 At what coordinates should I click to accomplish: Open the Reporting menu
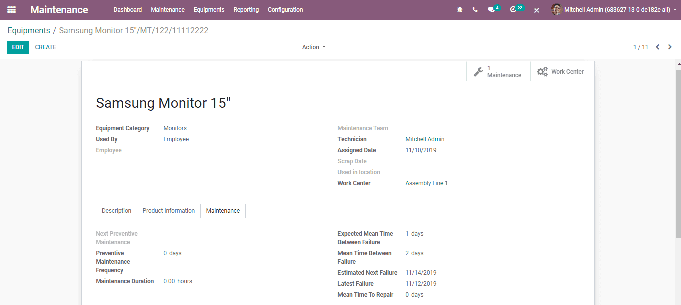click(246, 10)
